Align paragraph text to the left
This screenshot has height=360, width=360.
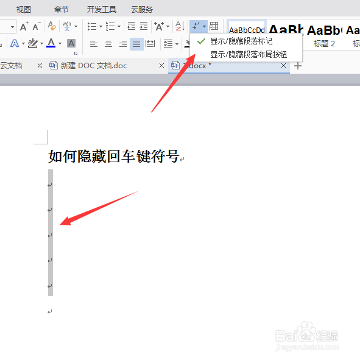(93, 44)
